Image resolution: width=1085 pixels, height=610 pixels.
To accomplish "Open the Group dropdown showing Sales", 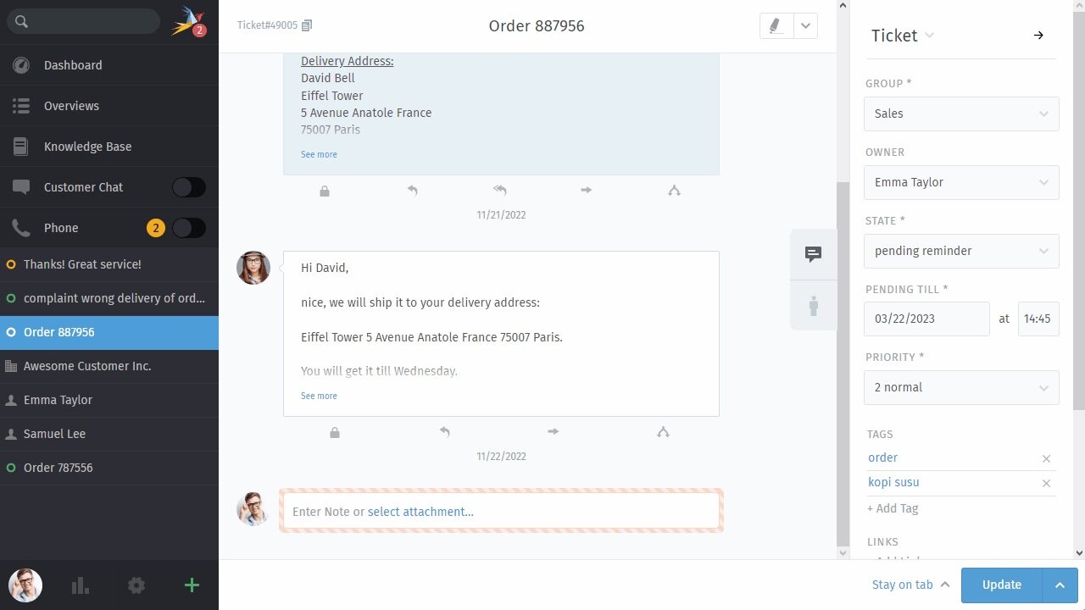I will tap(961, 114).
